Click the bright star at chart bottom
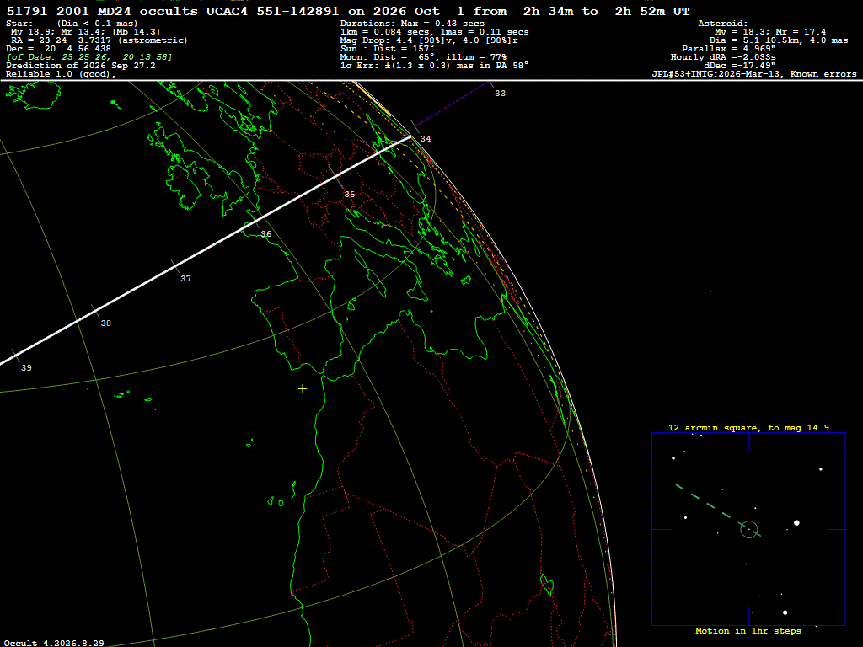 (x=785, y=612)
